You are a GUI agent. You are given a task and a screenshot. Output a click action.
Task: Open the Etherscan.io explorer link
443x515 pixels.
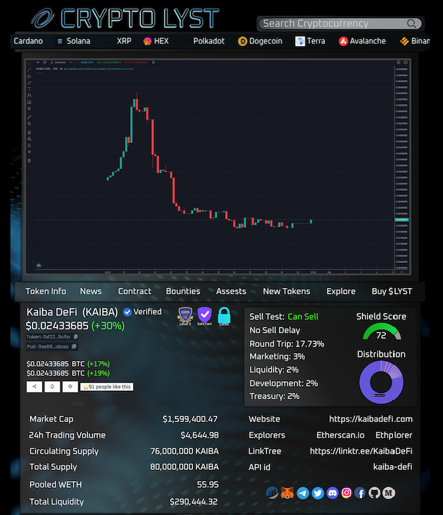[340, 435]
